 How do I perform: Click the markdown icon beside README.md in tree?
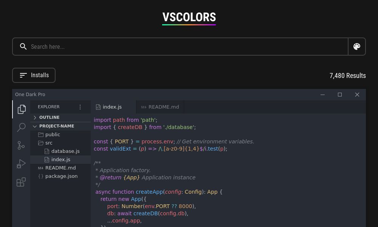(40, 168)
